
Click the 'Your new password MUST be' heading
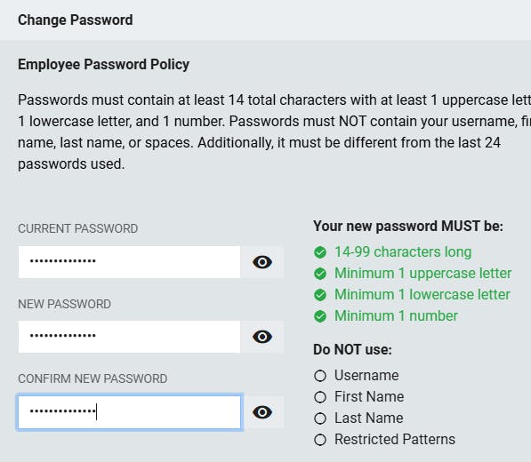pos(408,226)
